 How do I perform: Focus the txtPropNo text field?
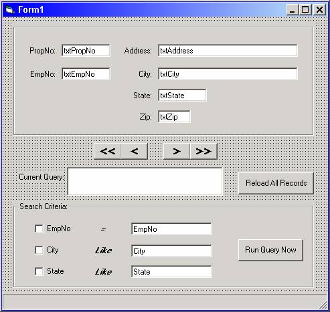click(86, 51)
